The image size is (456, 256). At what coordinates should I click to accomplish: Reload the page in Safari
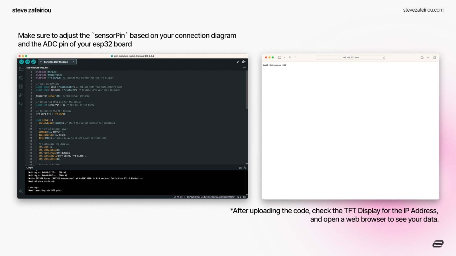point(384,57)
